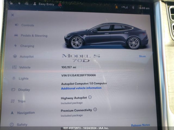Click the screen icon beside Display
The height and width of the screenshot is (130, 174).
coord(13,90)
